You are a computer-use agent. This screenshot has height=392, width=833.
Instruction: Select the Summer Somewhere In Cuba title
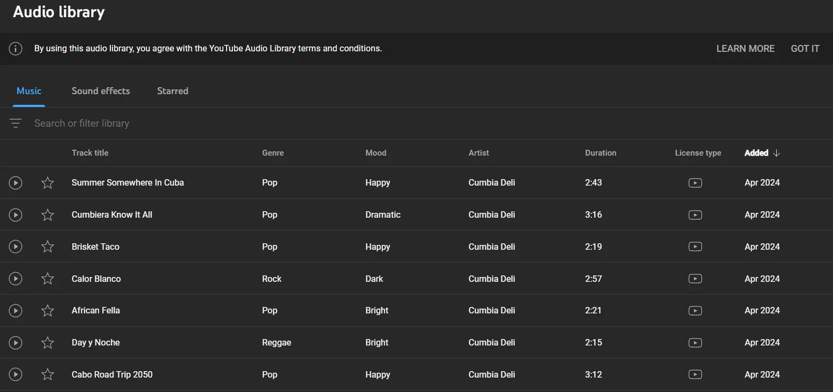click(127, 183)
